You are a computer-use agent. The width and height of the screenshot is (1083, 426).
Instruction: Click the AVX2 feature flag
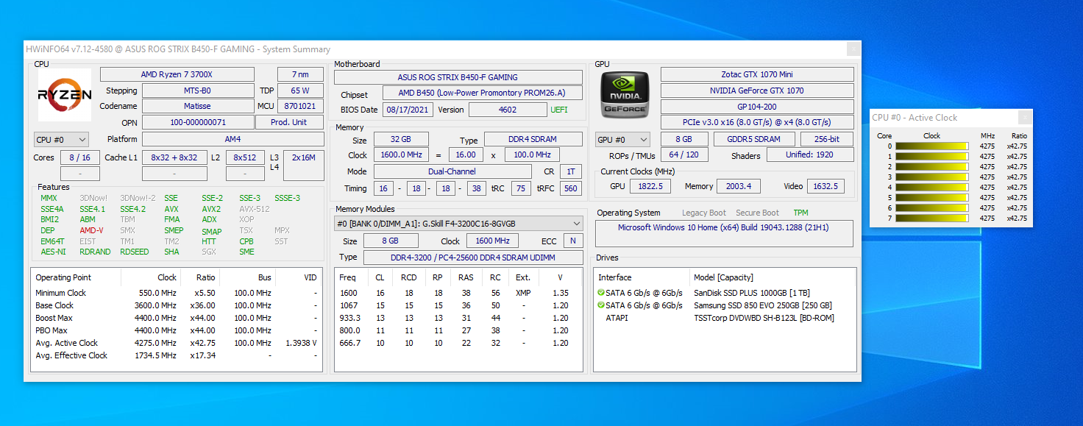[x=212, y=209]
